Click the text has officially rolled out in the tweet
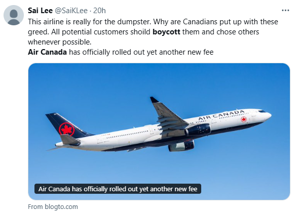The width and height of the screenshot is (297, 213). (100, 52)
